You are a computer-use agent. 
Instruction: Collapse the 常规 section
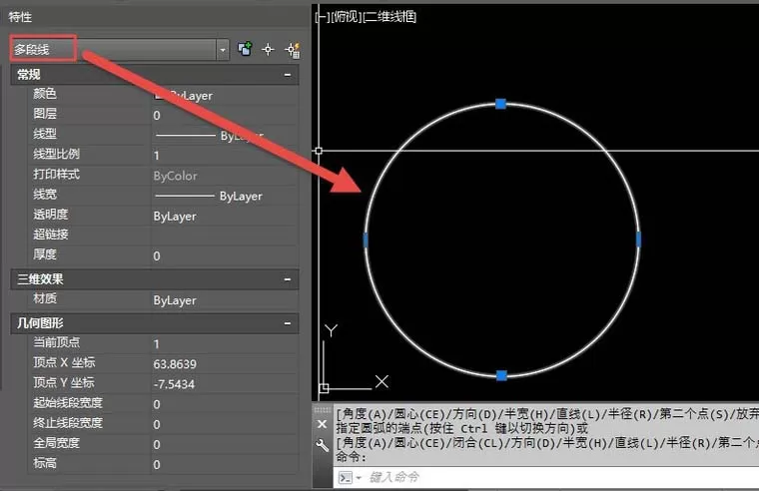pos(288,75)
